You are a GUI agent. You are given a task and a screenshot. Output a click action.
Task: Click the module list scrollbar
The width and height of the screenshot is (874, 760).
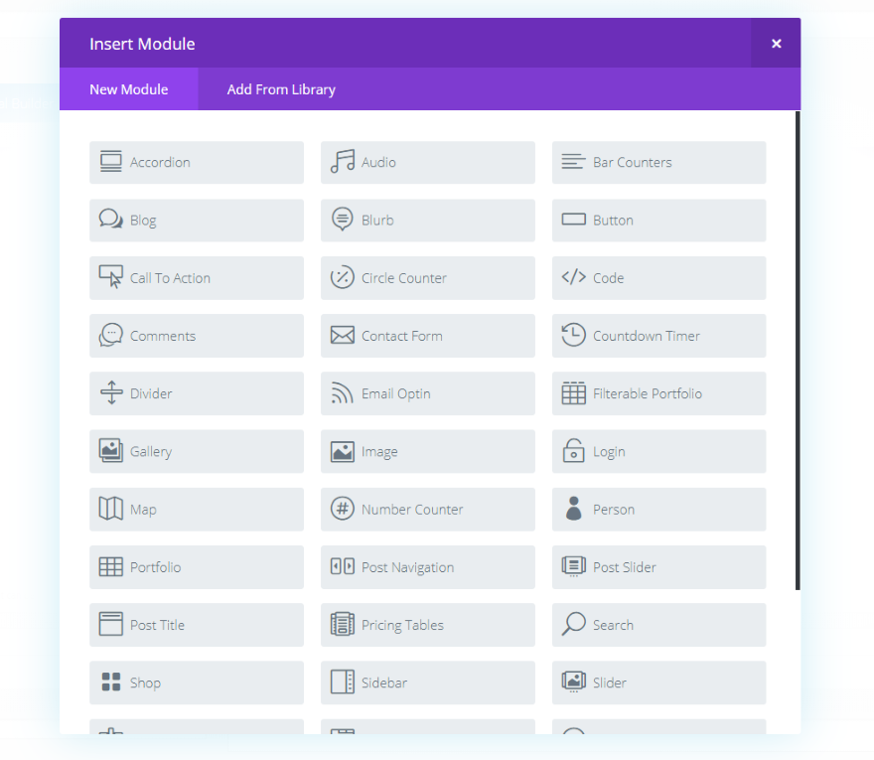tap(798, 350)
